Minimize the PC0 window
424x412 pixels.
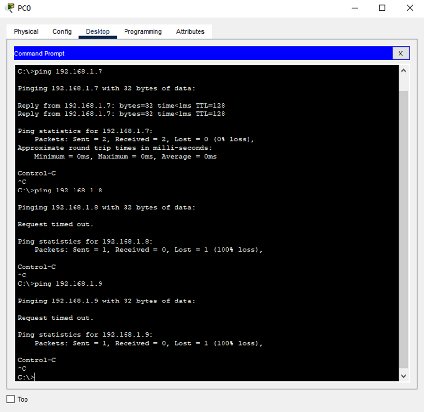pos(355,8)
